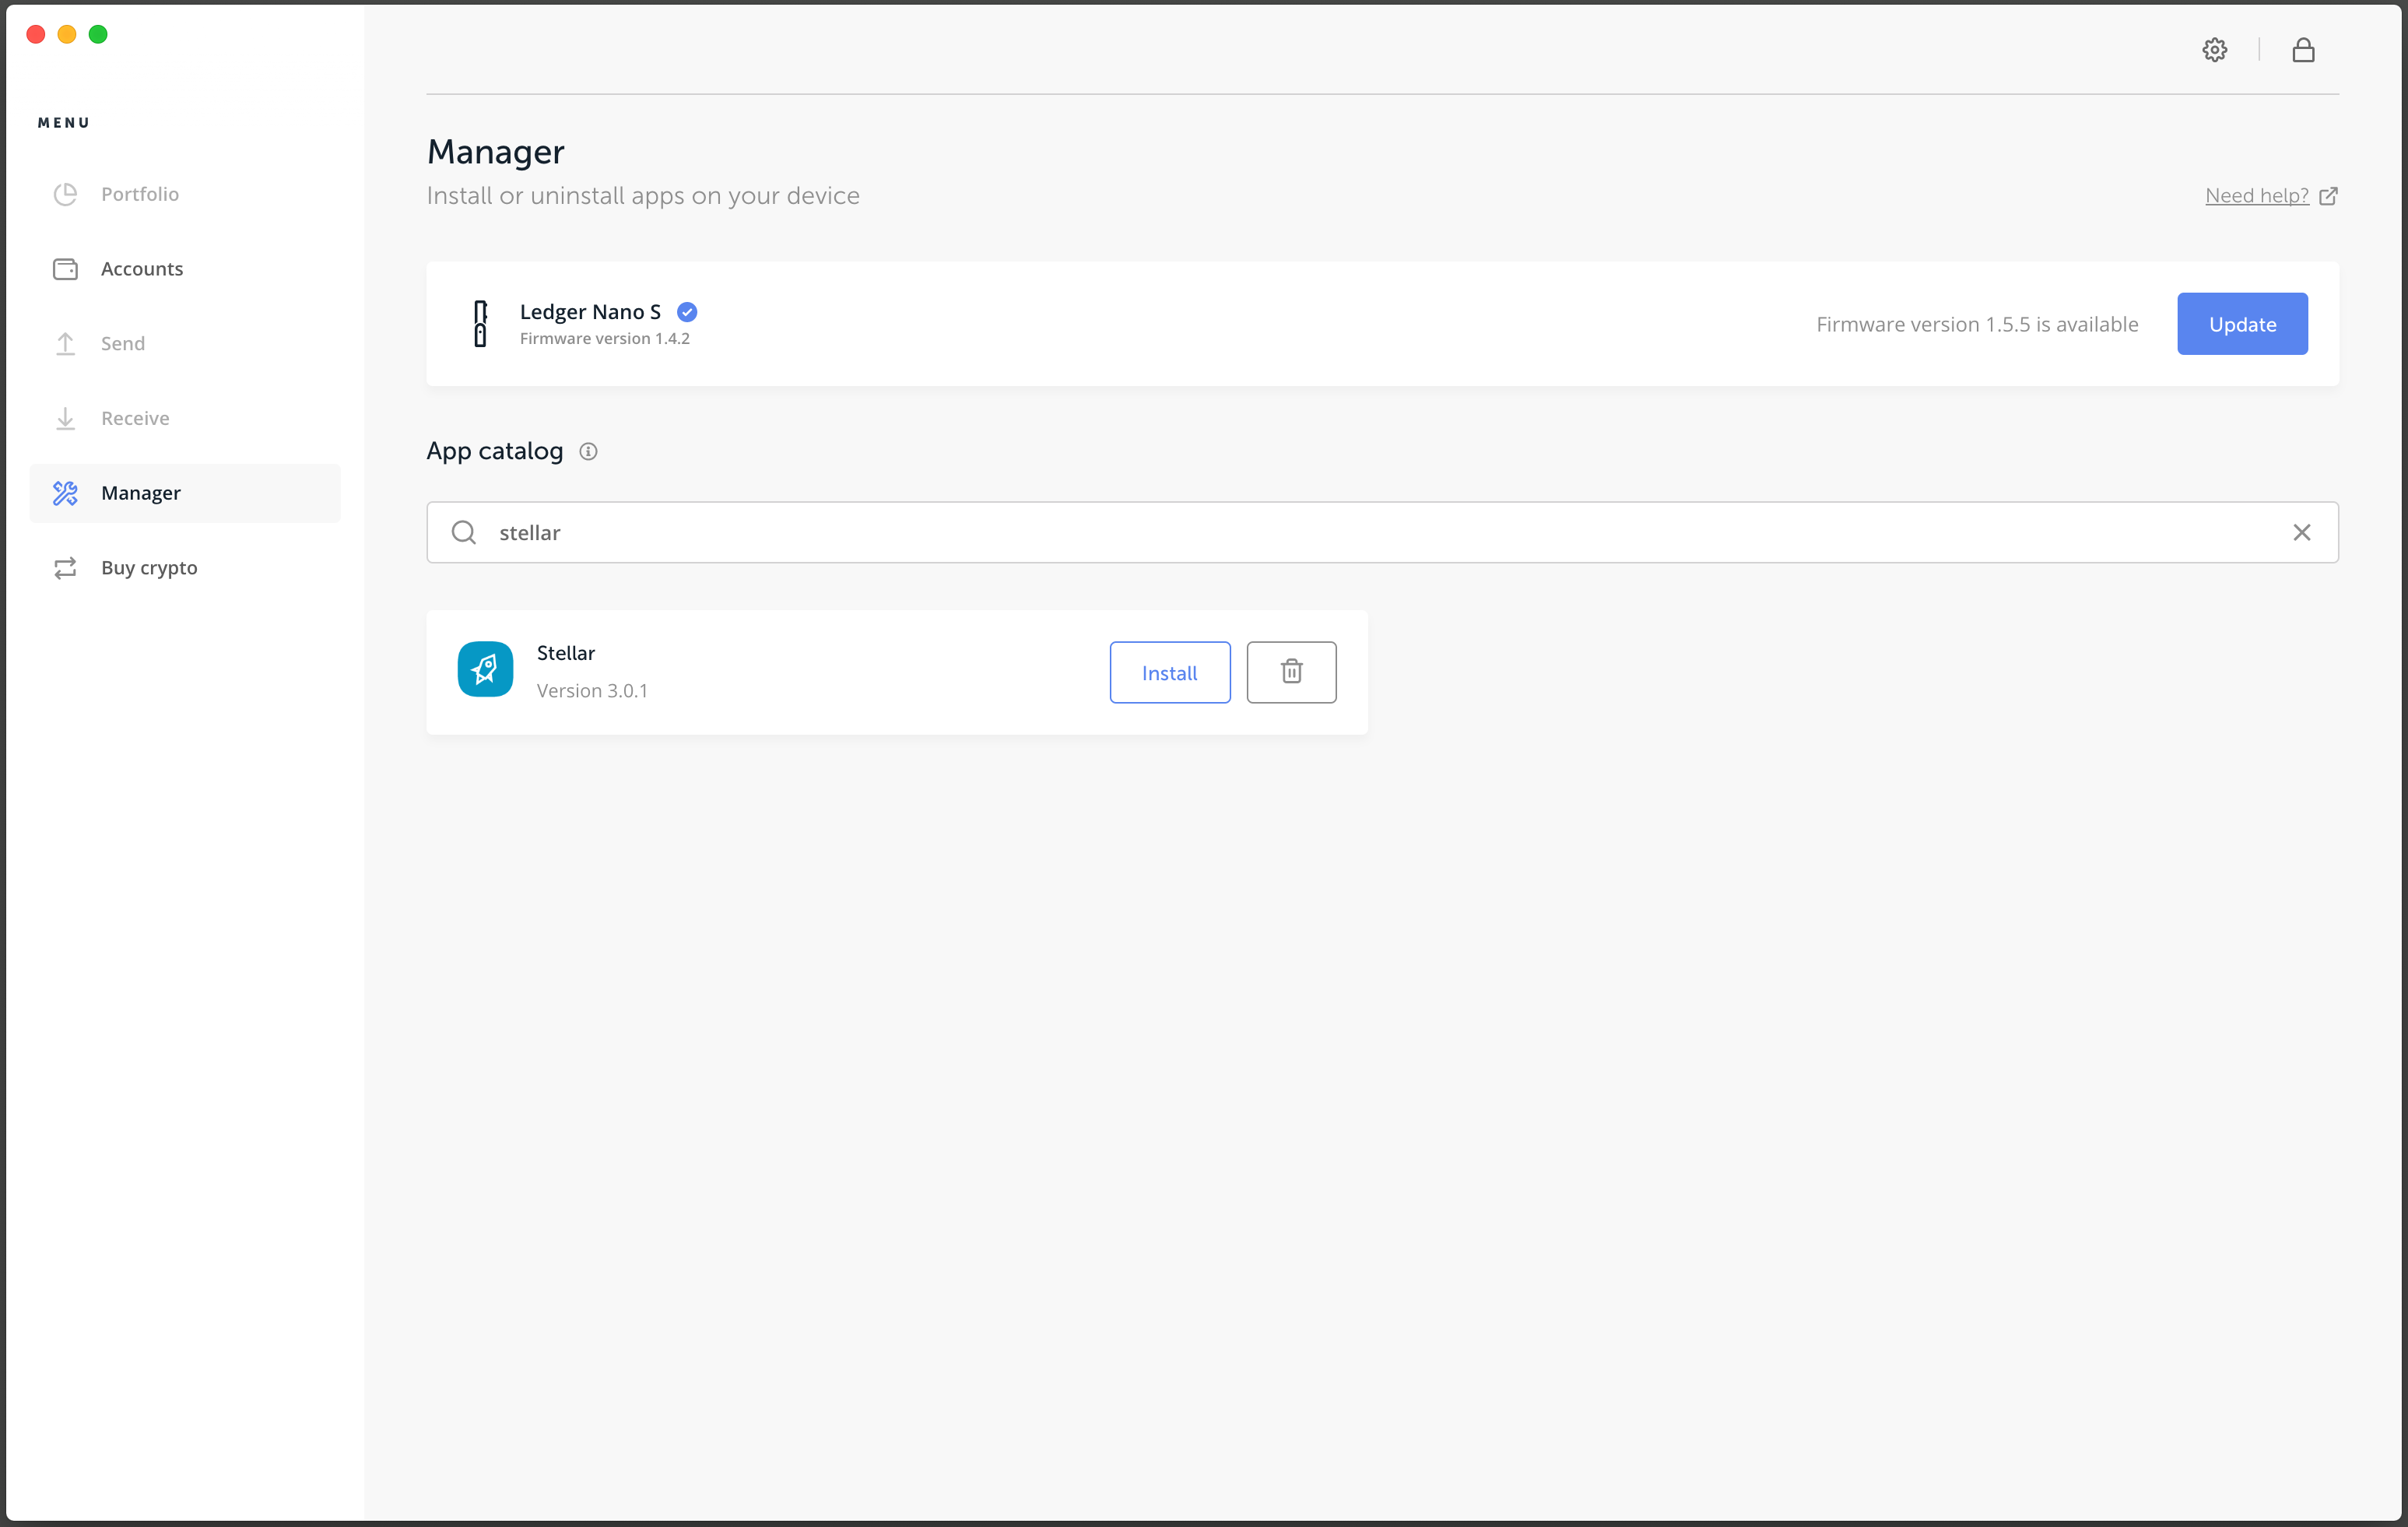This screenshot has height=1527, width=2408.
Task: Click the Send icon in sidebar
Action: click(66, 343)
